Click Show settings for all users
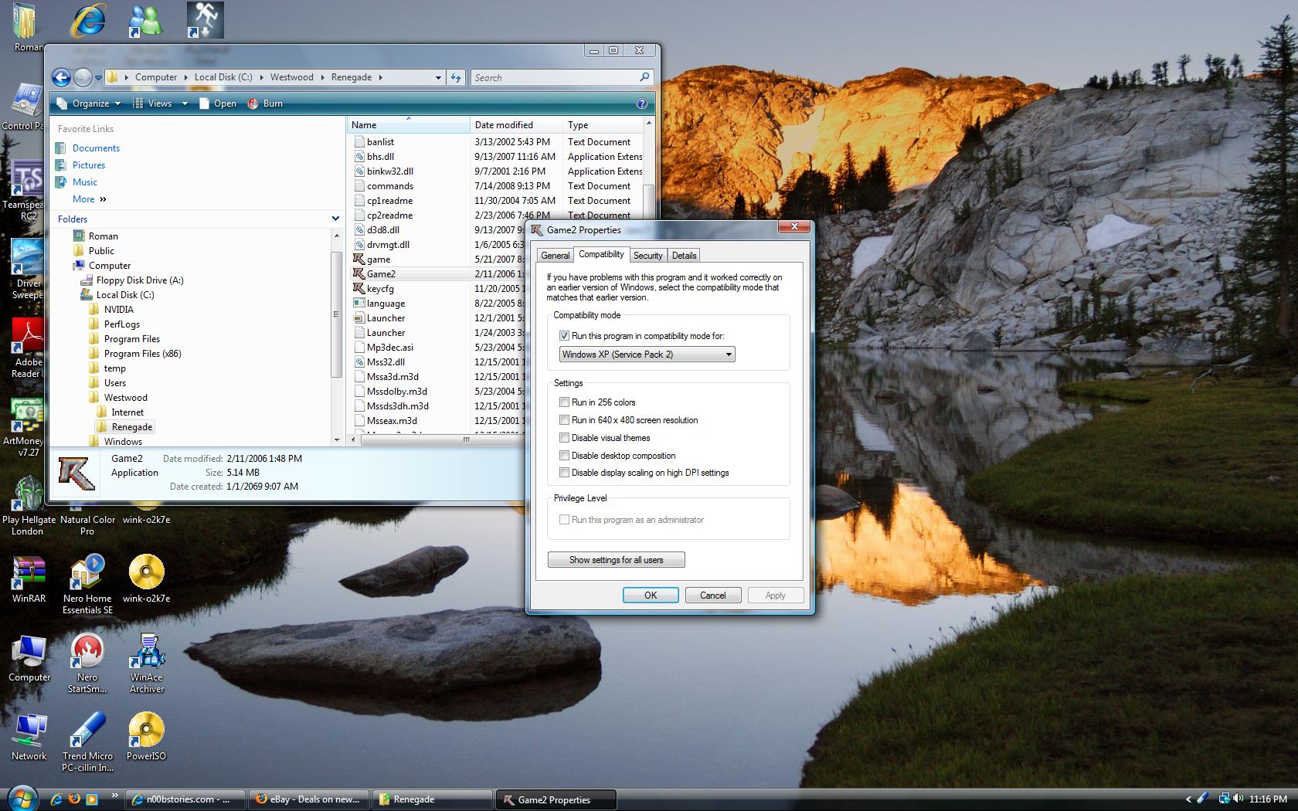The image size is (1298, 811). point(616,560)
